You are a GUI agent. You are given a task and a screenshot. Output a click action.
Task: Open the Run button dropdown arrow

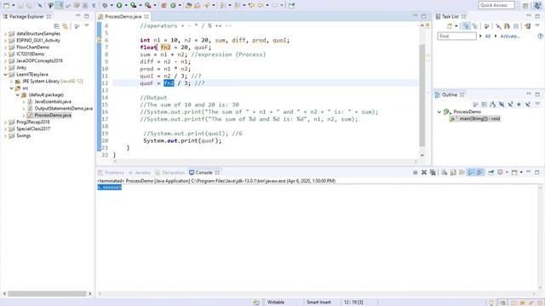click(126, 5)
